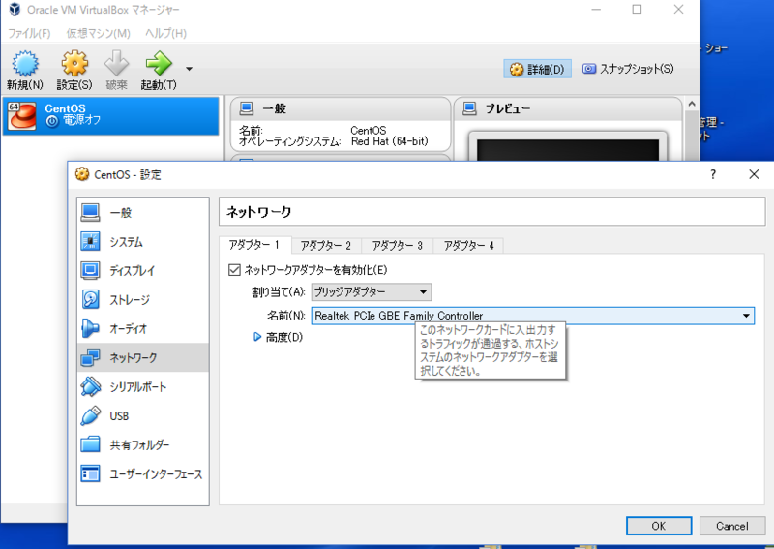The height and width of the screenshot is (549, 774).
Task: Click Cancel in CentOS settings dialog
Action: click(x=732, y=526)
